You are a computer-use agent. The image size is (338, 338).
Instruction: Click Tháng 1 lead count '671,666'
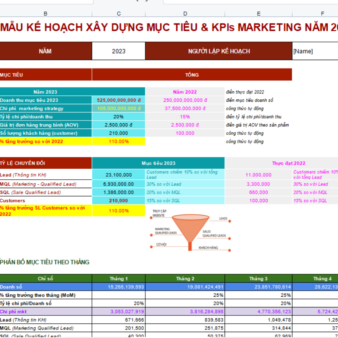pyautogui.click(x=119, y=320)
